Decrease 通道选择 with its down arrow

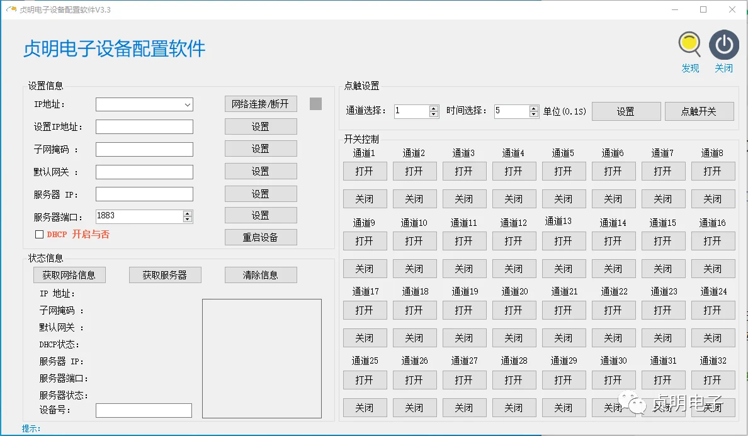coord(434,115)
